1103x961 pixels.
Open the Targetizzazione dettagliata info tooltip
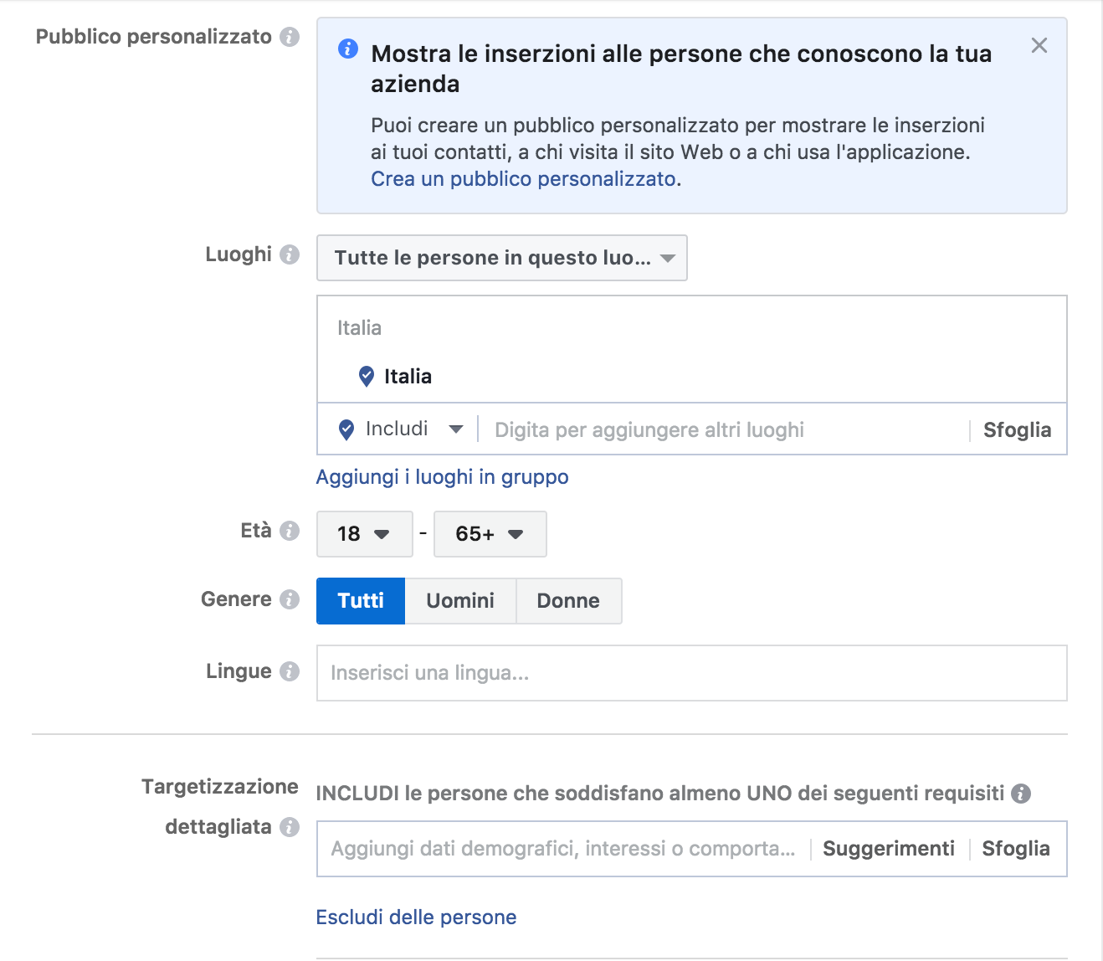tap(289, 827)
